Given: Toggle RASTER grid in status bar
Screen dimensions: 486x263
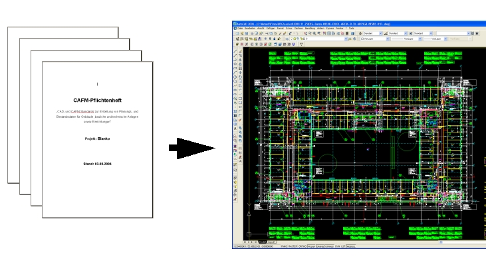Looking at the screenshot, I should (x=293, y=246).
